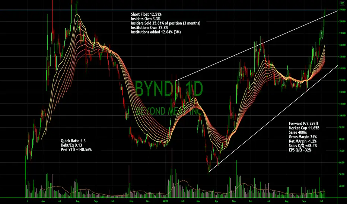Image resolution: width=347 pixels, height=204 pixels.
Task: Click the Debt/Eq 0.13 annotation
Action: [71, 145]
